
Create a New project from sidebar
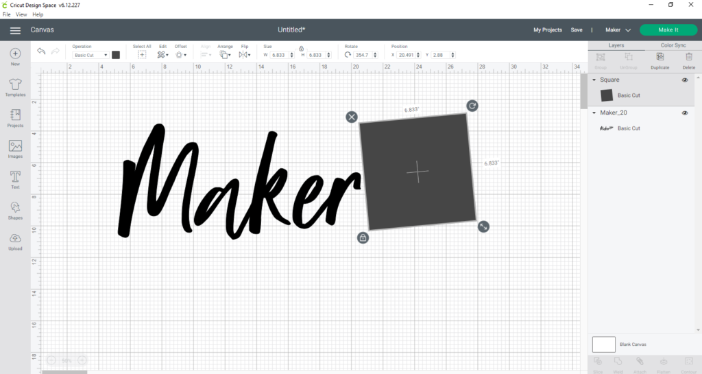click(x=15, y=57)
